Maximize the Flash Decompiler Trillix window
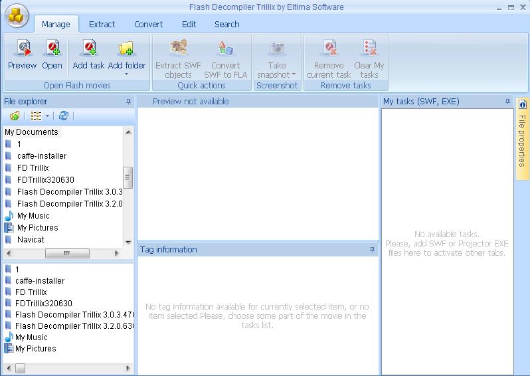The height and width of the screenshot is (376, 530). click(511, 7)
